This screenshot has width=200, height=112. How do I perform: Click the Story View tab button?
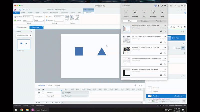pos(22,27)
